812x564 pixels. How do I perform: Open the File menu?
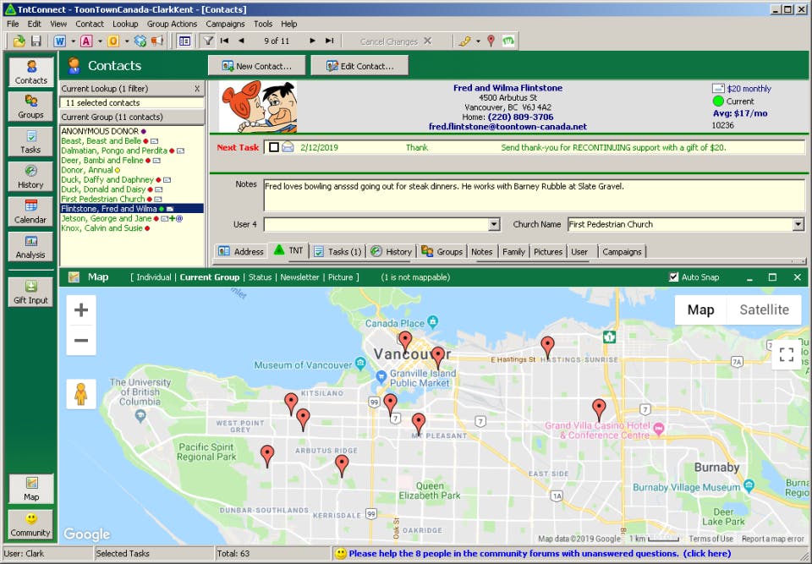(x=13, y=24)
